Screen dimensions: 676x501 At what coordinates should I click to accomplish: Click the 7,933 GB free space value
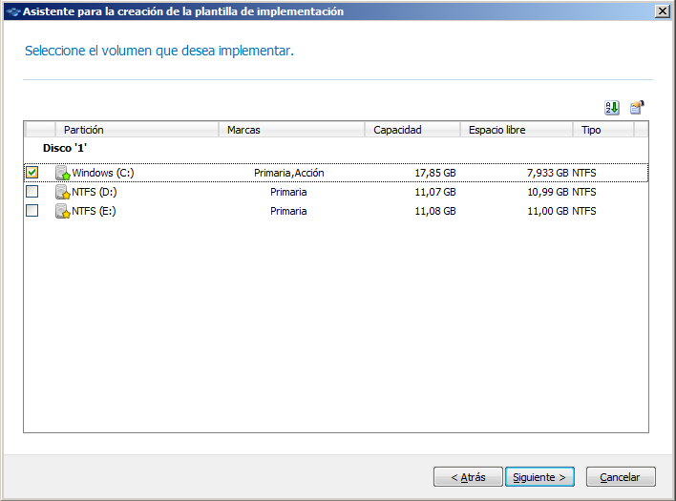pos(547,173)
